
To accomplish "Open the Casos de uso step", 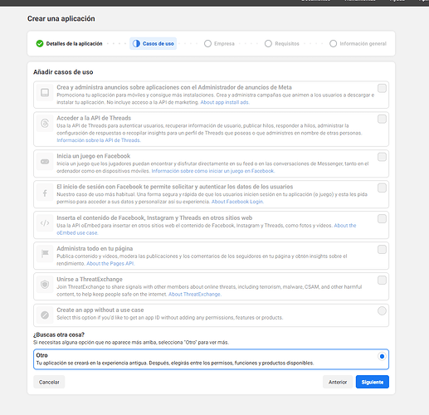I will (153, 44).
